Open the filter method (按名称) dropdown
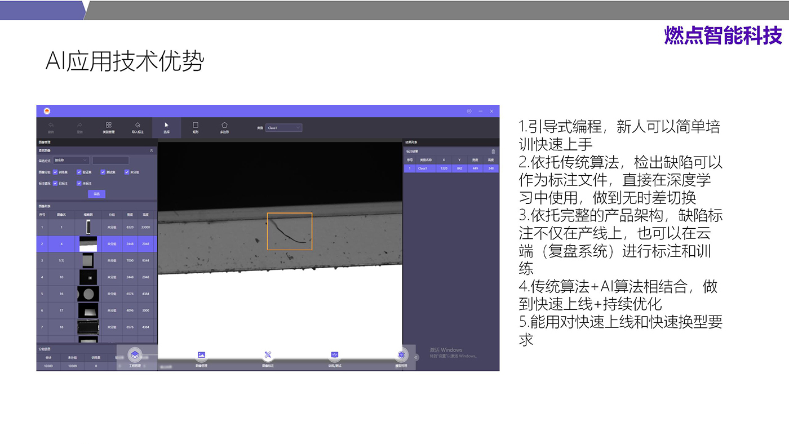 coord(71,161)
